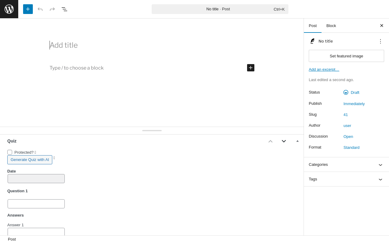Image resolution: width=389 pixels, height=243 pixels.
Task: Change publish date via Immediately
Action: [x=354, y=104]
